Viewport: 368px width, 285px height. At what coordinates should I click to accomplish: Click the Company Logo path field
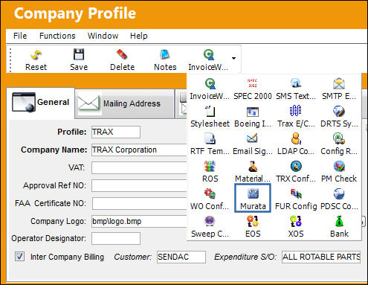coord(139,221)
